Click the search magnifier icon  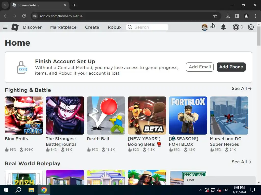(130, 27)
